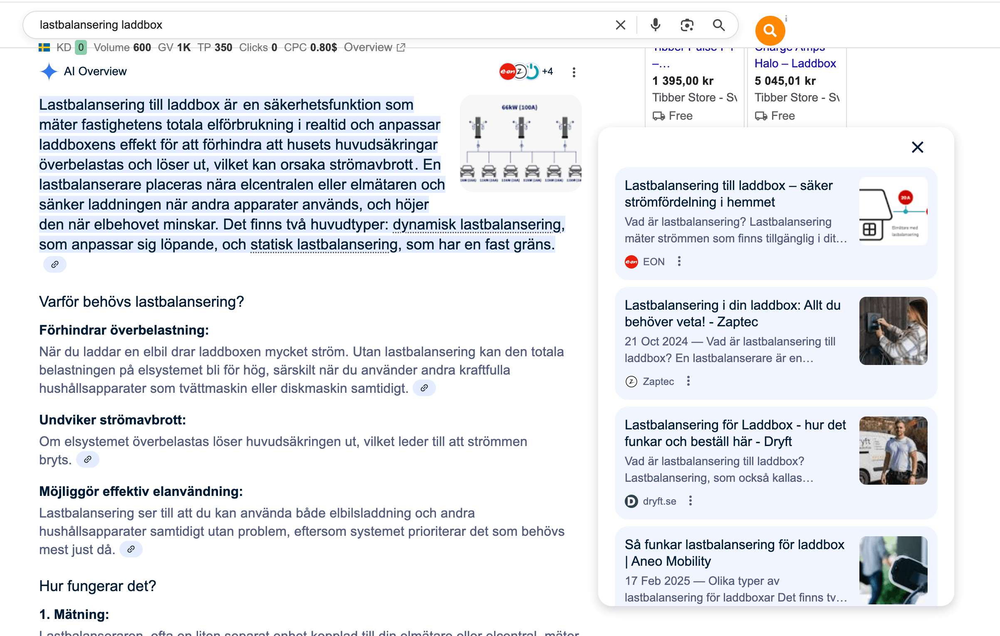Click the EON source name label
The width and height of the screenshot is (1000, 636).
coord(653,261)
